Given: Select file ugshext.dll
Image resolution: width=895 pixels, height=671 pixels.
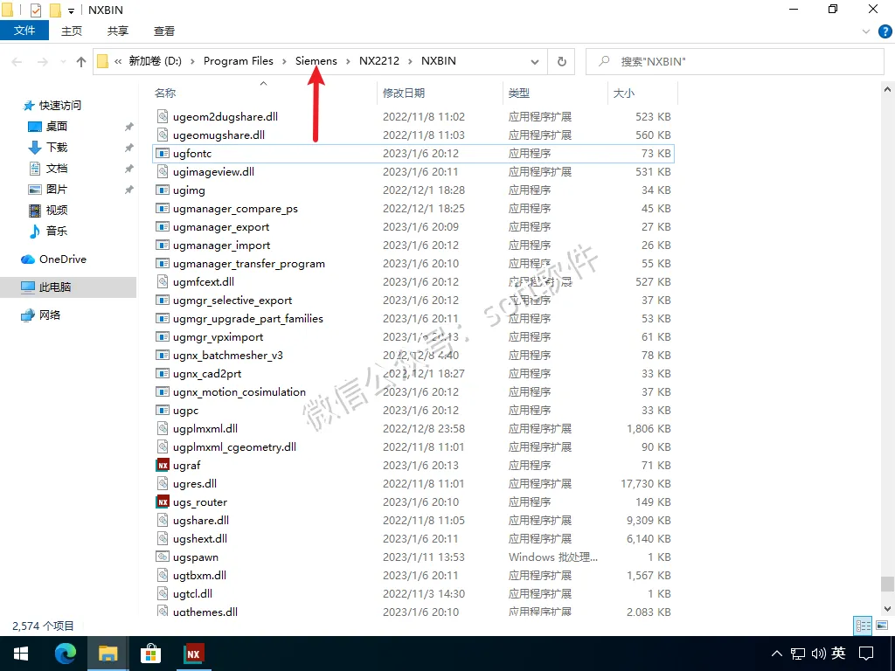Looking at the screenshot, I should click(x=200, y=538).
